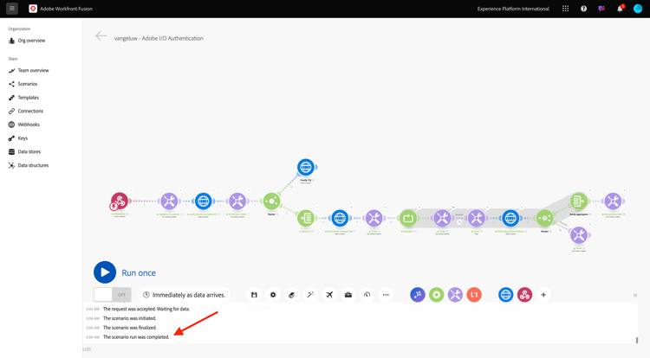Select the Tools module after Photoshop Change Text
This screenshot has width=650, height=358.
374,218
